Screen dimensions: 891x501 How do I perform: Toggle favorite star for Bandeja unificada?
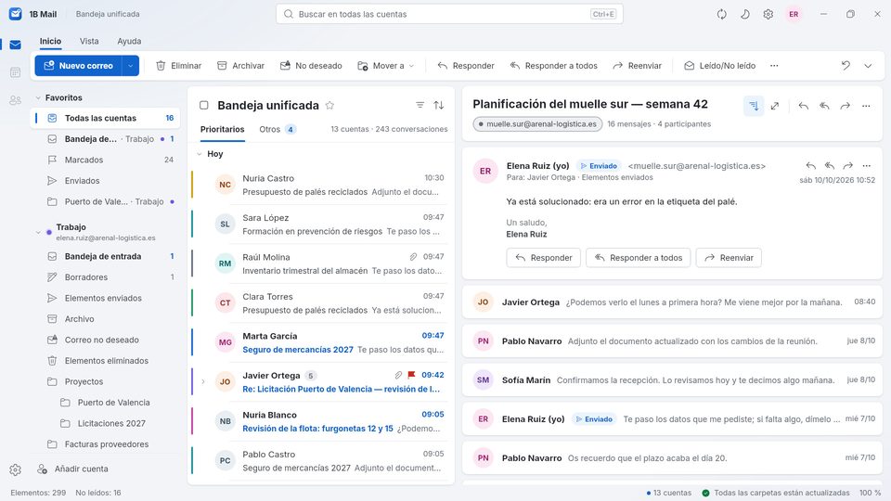click(329, 105)
